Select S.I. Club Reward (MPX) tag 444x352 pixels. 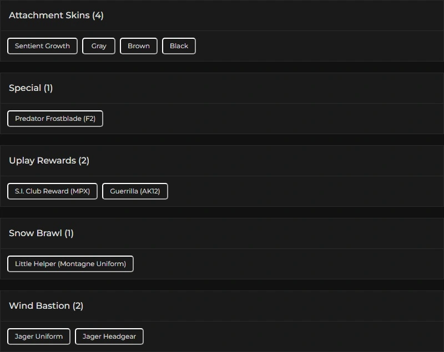52,191
